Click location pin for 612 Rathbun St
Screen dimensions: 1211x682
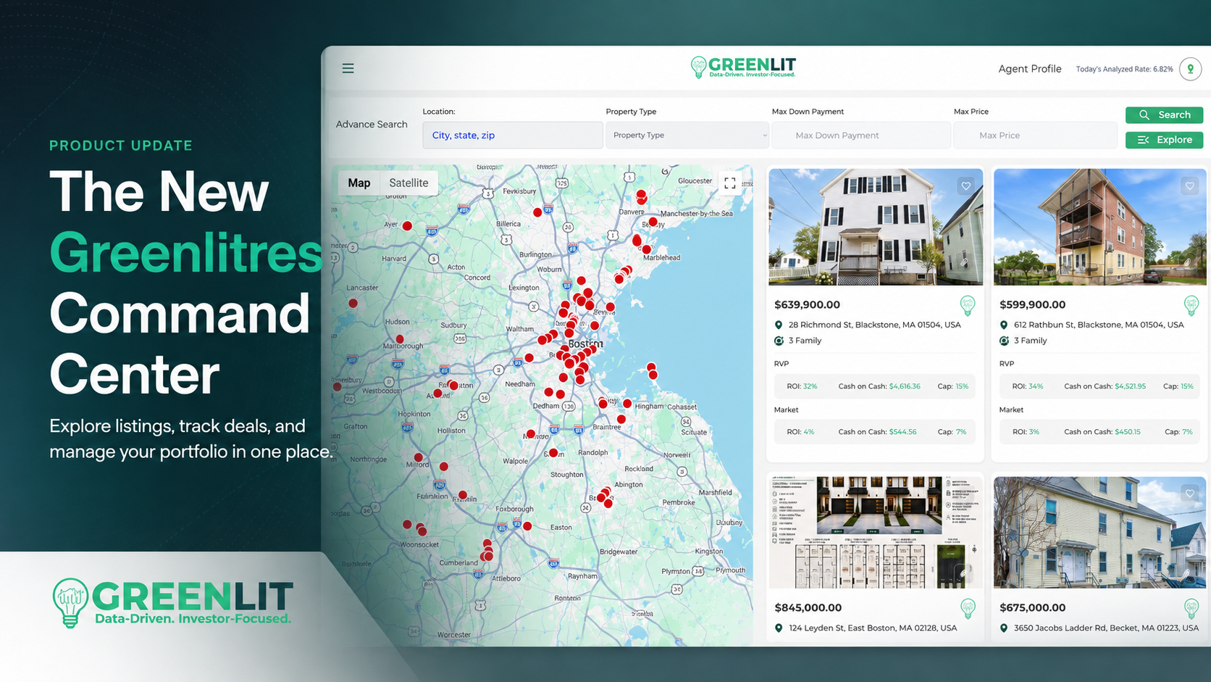1004,325
